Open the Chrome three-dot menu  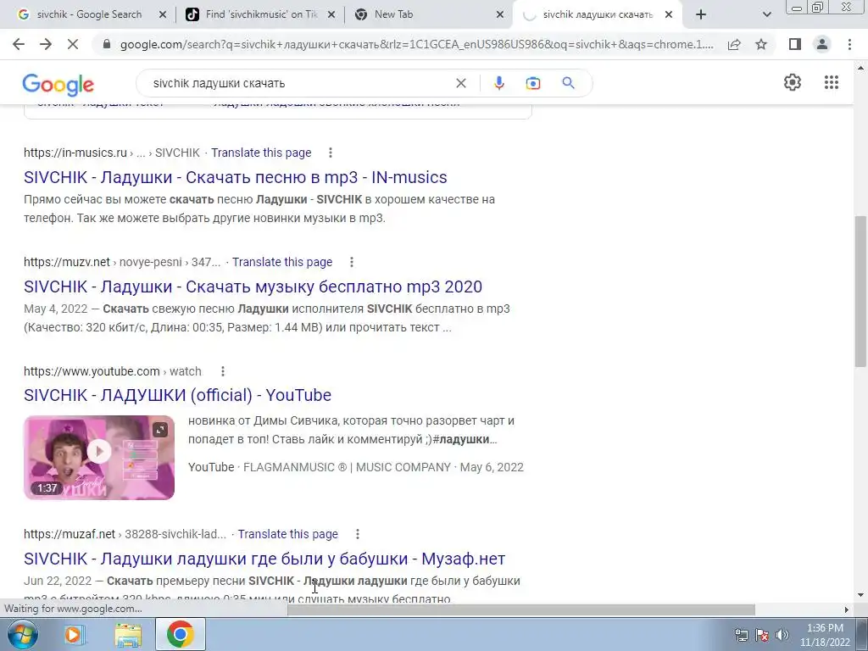pos(849,44)
